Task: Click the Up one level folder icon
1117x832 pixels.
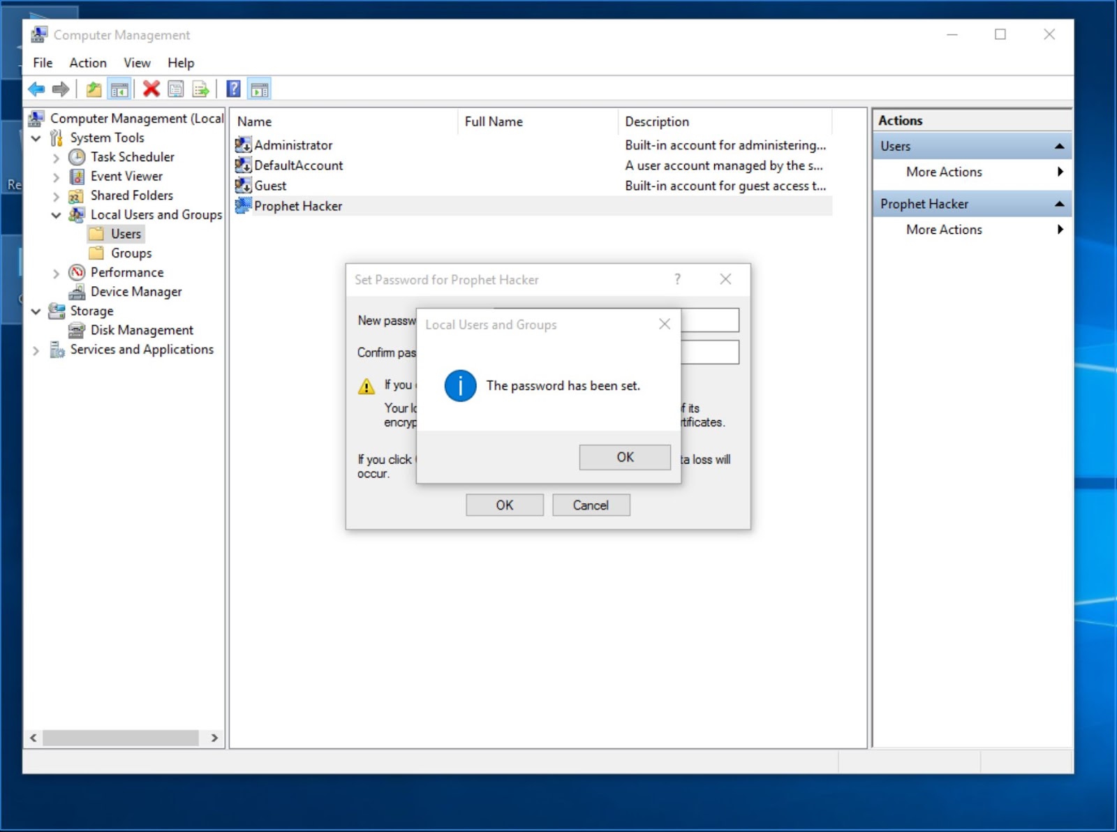Action: tap(93, 89)
